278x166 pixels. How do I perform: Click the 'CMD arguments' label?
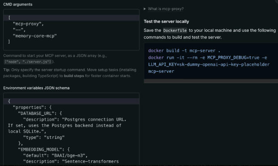tap(18, 4)
